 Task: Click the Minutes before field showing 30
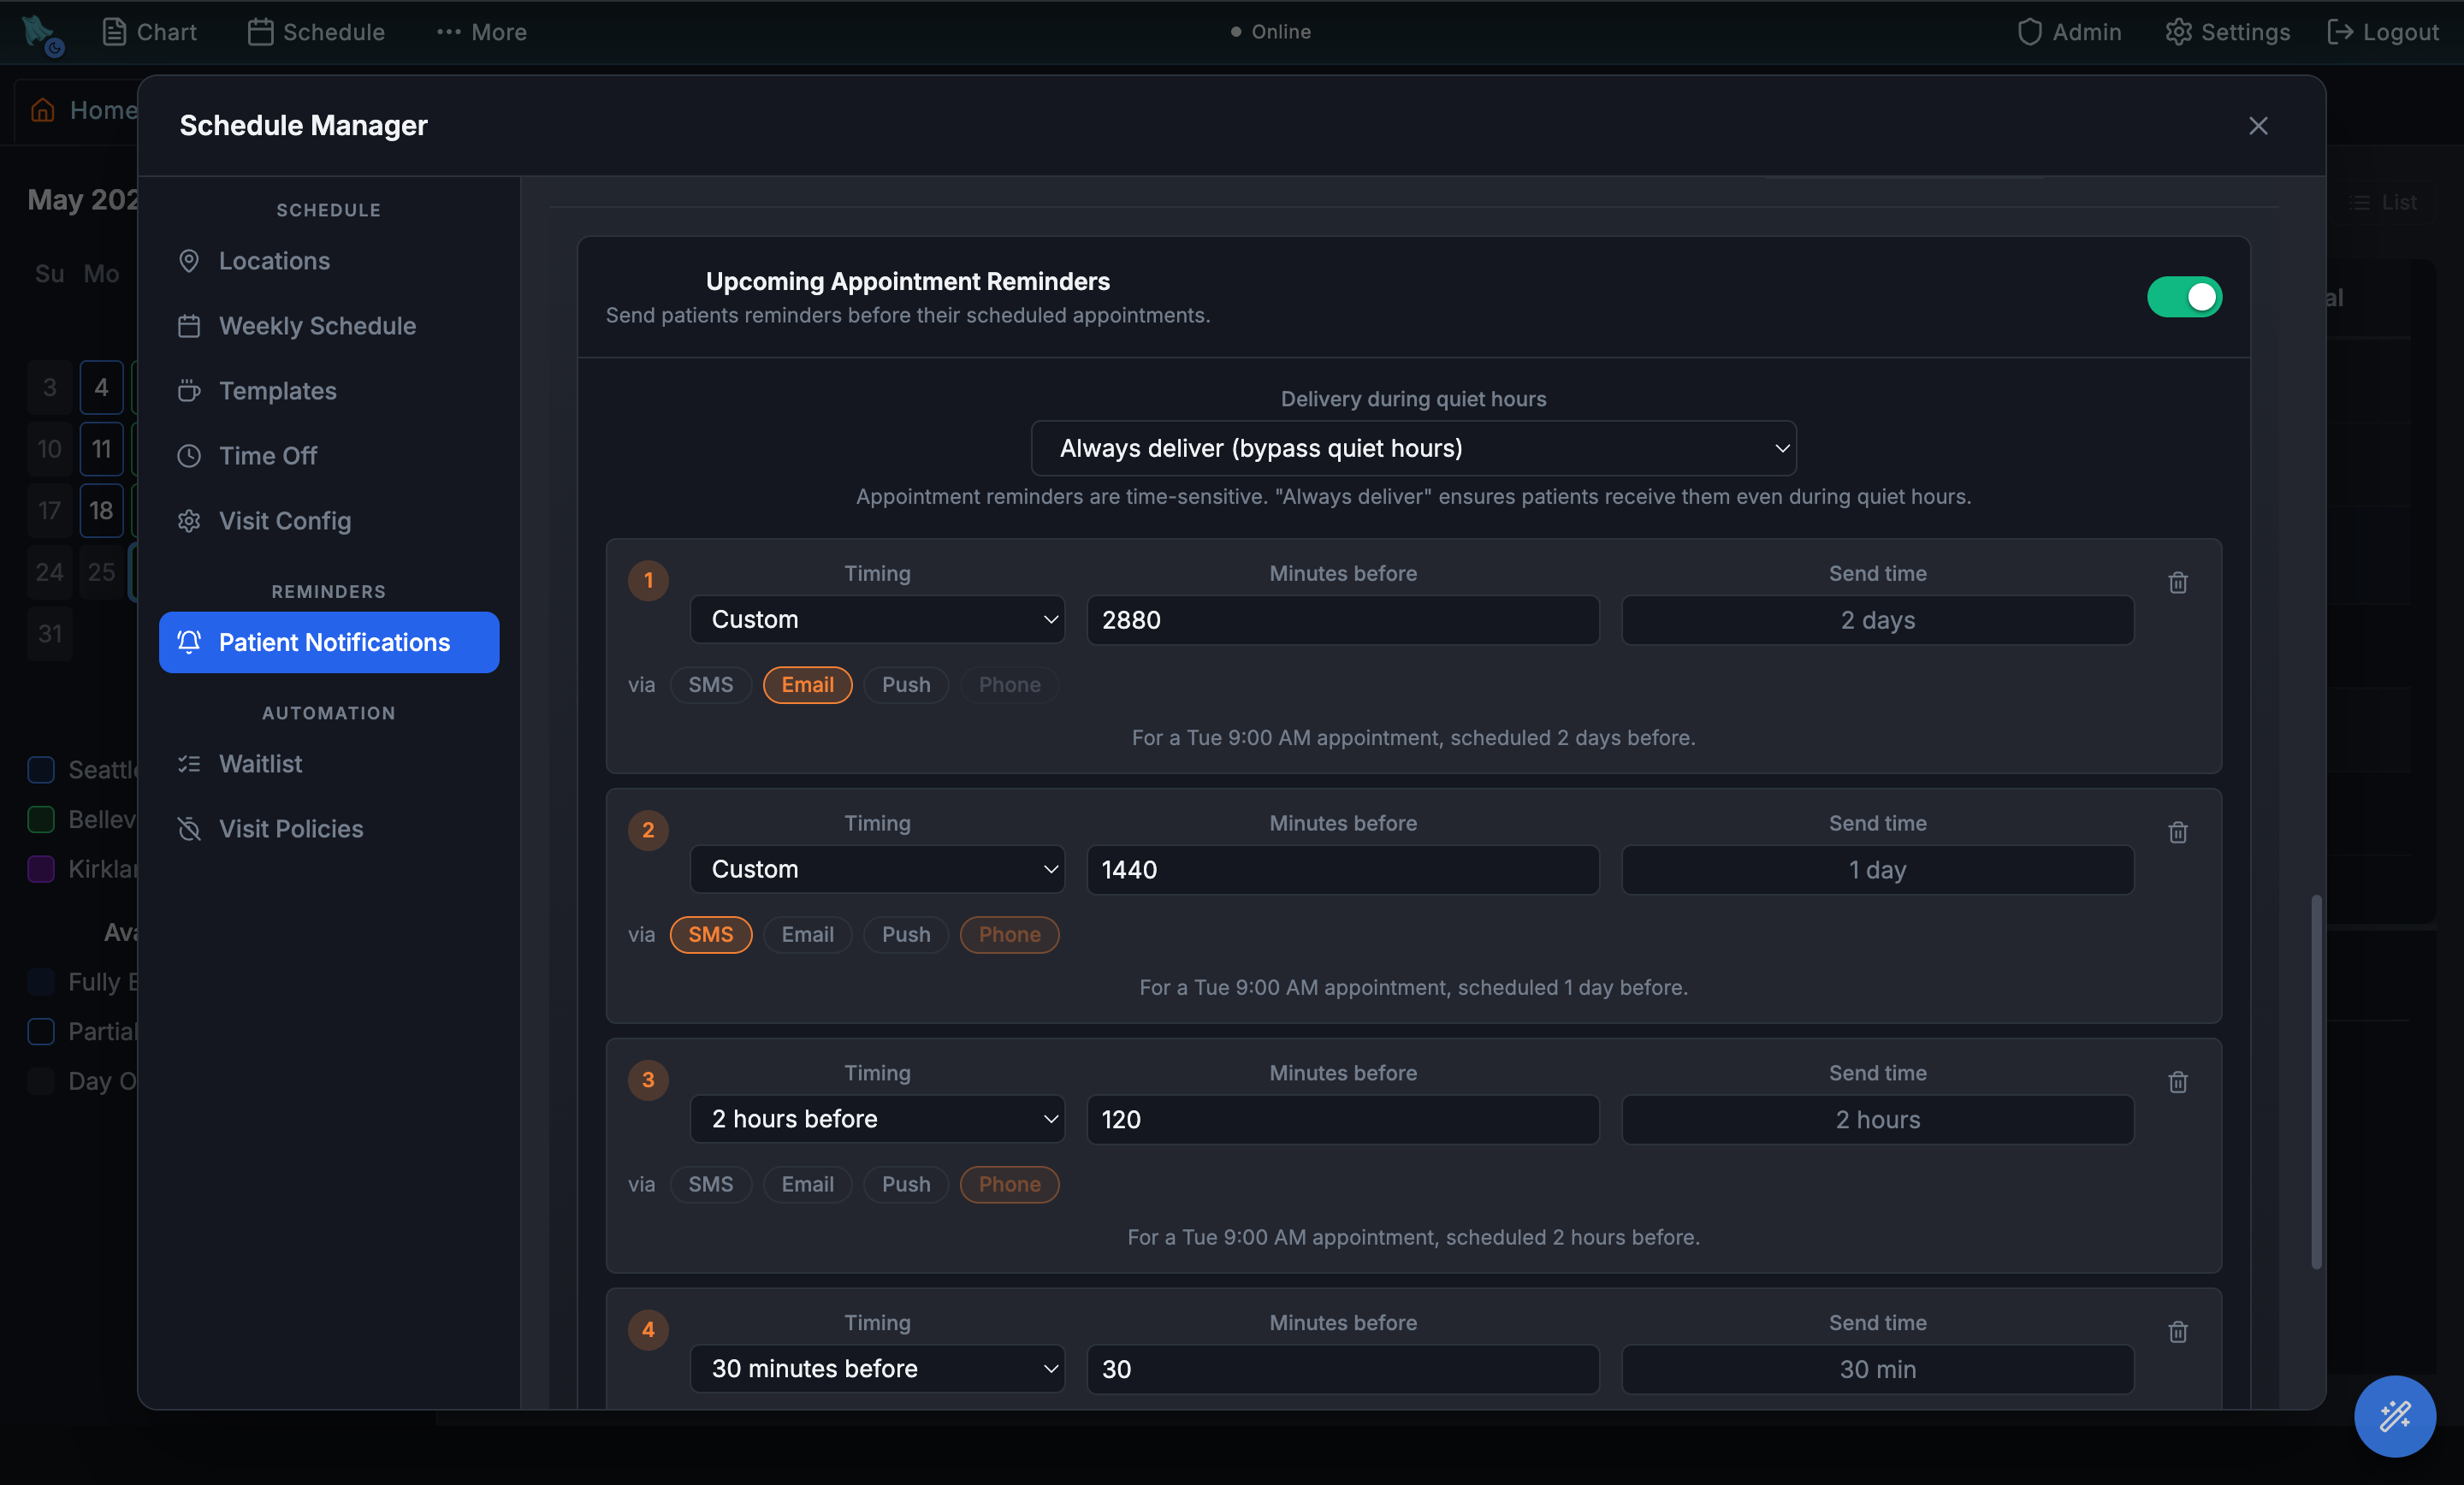1342,1369
